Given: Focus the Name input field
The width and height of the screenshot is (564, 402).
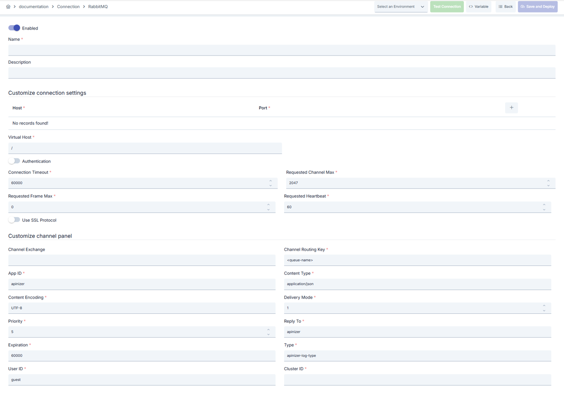Looking at the screenshot, I should point(282,50).
